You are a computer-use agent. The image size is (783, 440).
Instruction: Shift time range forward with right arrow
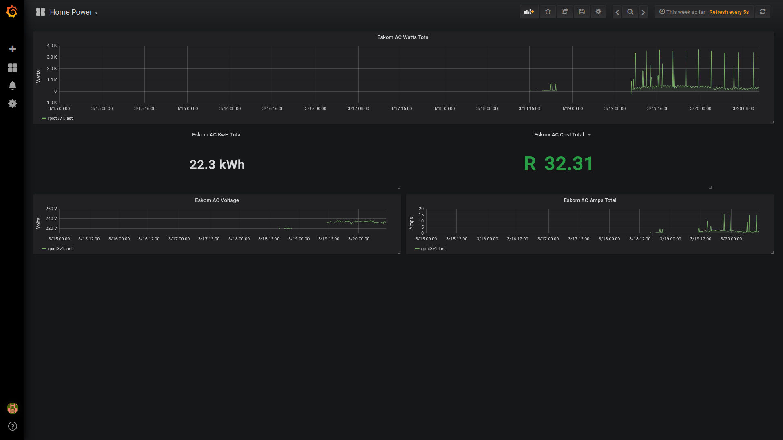(643, 12)
